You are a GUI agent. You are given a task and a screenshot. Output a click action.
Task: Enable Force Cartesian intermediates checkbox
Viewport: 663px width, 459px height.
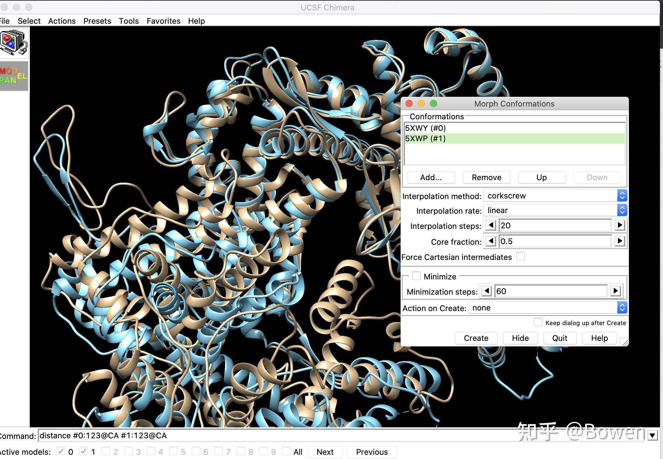[521, 257]
